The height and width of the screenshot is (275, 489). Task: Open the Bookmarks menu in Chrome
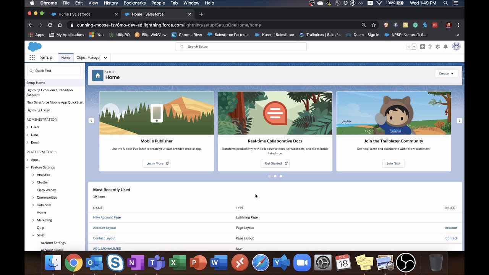coord(134,3)
